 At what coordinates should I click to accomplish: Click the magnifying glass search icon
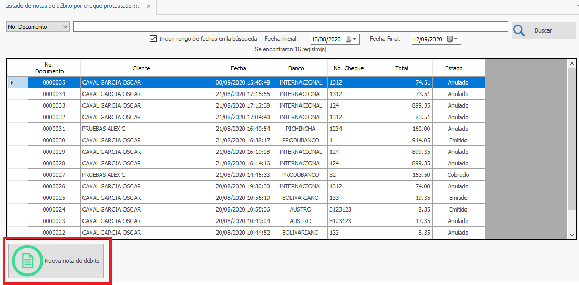(x=520, y=30)
